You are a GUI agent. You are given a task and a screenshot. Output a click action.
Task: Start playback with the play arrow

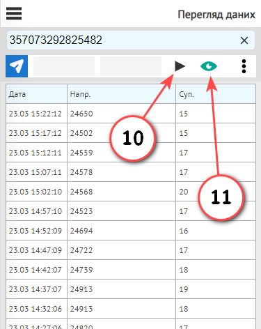tap(180, 66)
